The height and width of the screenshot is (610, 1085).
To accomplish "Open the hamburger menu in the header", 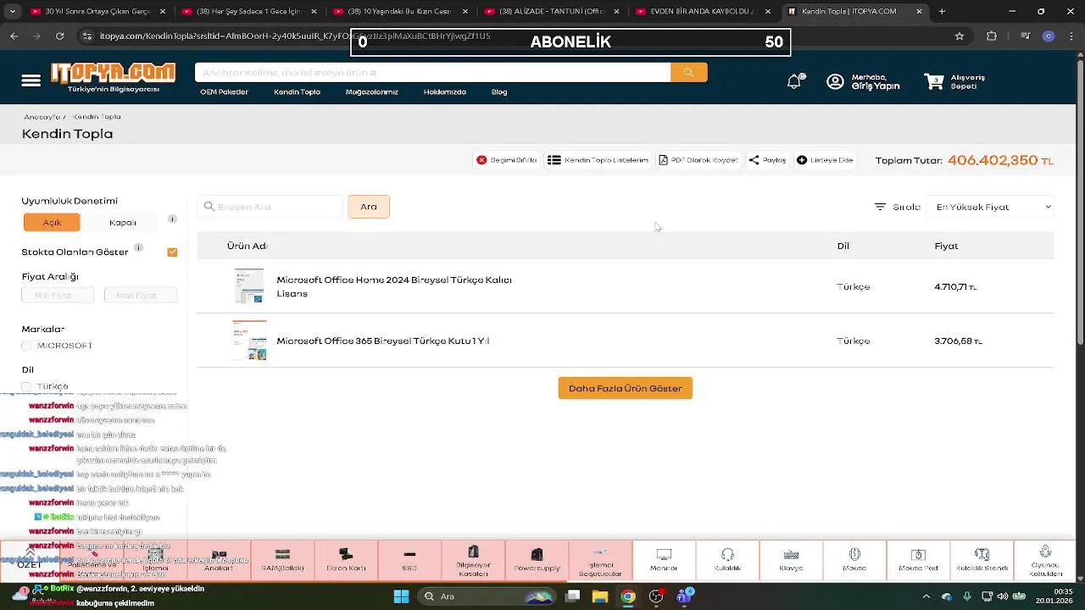I will [31, 80].
